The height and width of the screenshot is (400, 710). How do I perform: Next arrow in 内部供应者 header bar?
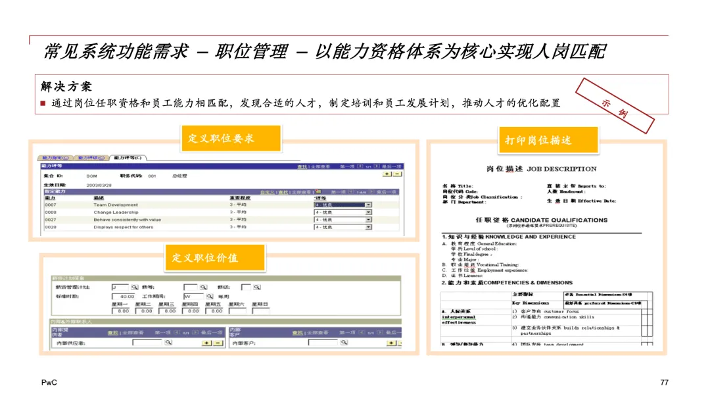[196, 332]
